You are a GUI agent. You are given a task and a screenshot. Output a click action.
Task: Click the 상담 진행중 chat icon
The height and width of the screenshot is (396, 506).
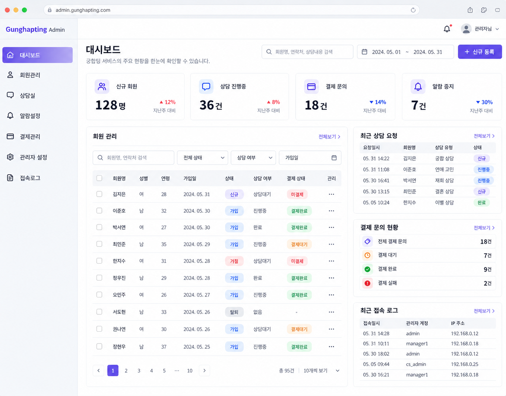[206, 86]
